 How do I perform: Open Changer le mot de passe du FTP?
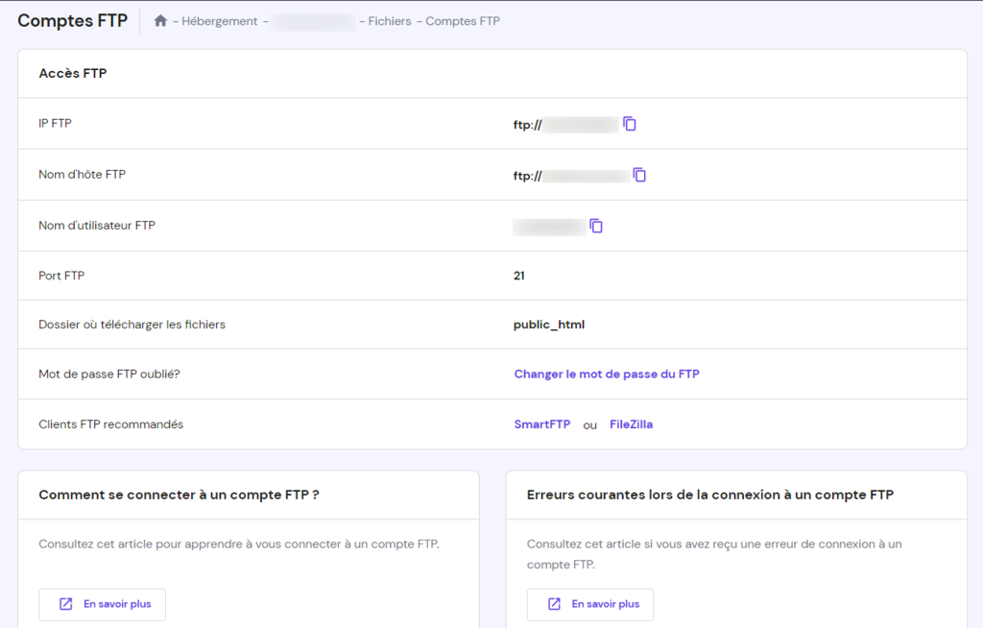pyautogui.click(x=607, y=374)
